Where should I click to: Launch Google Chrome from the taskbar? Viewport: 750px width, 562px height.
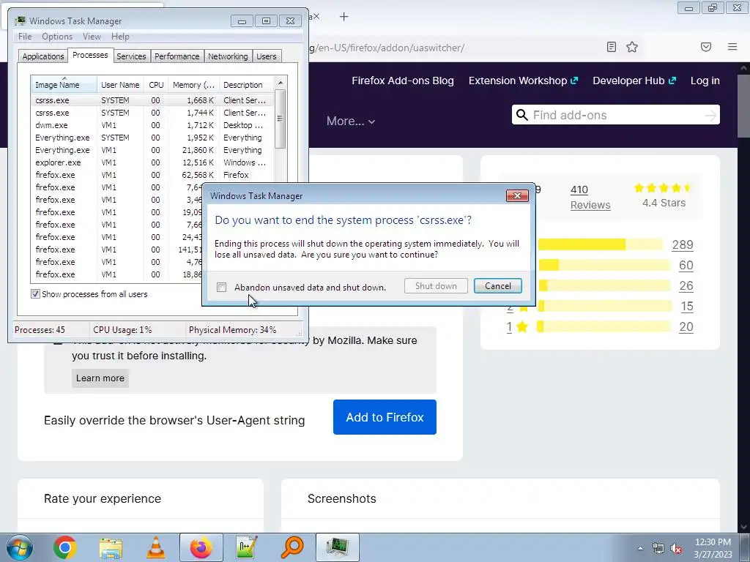coord(65,547)
